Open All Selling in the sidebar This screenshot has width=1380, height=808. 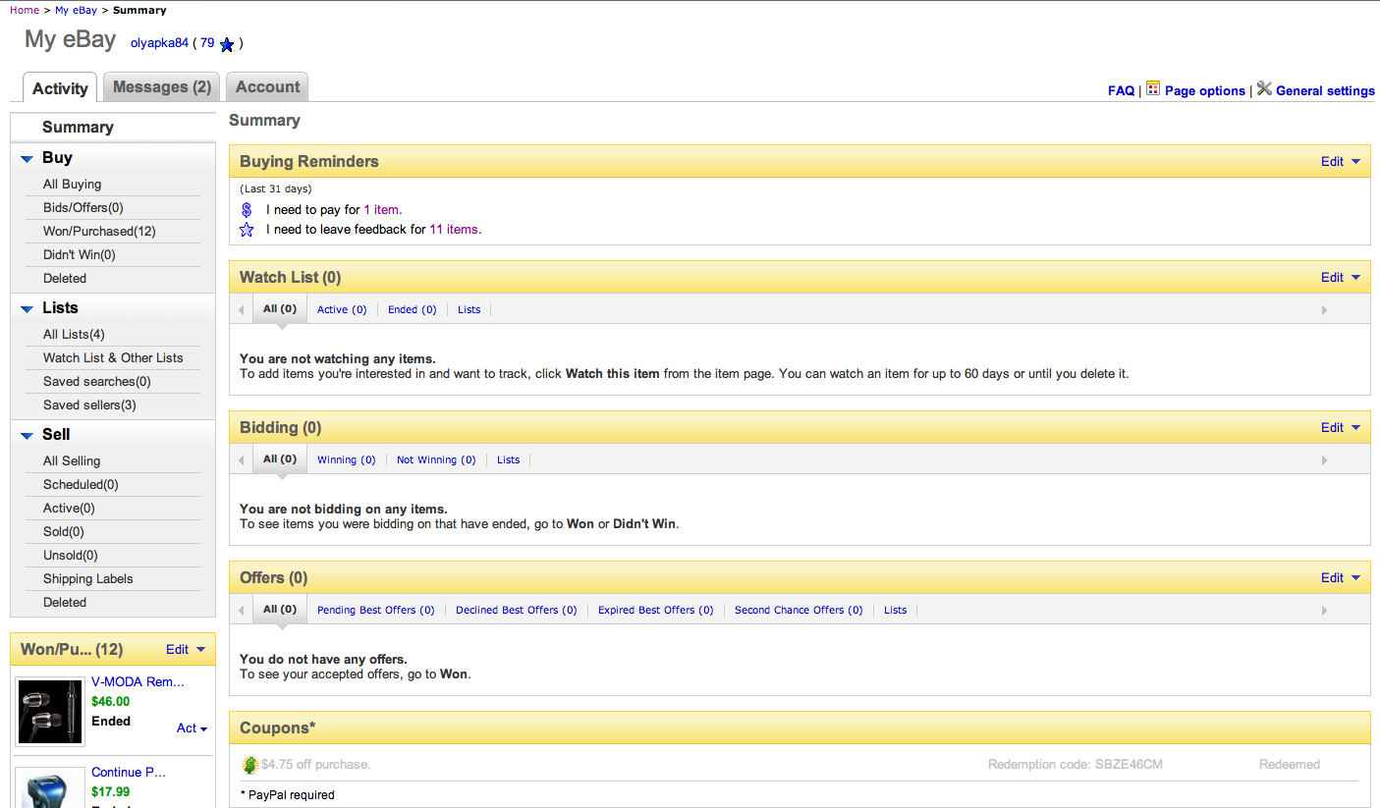point(72,461)
